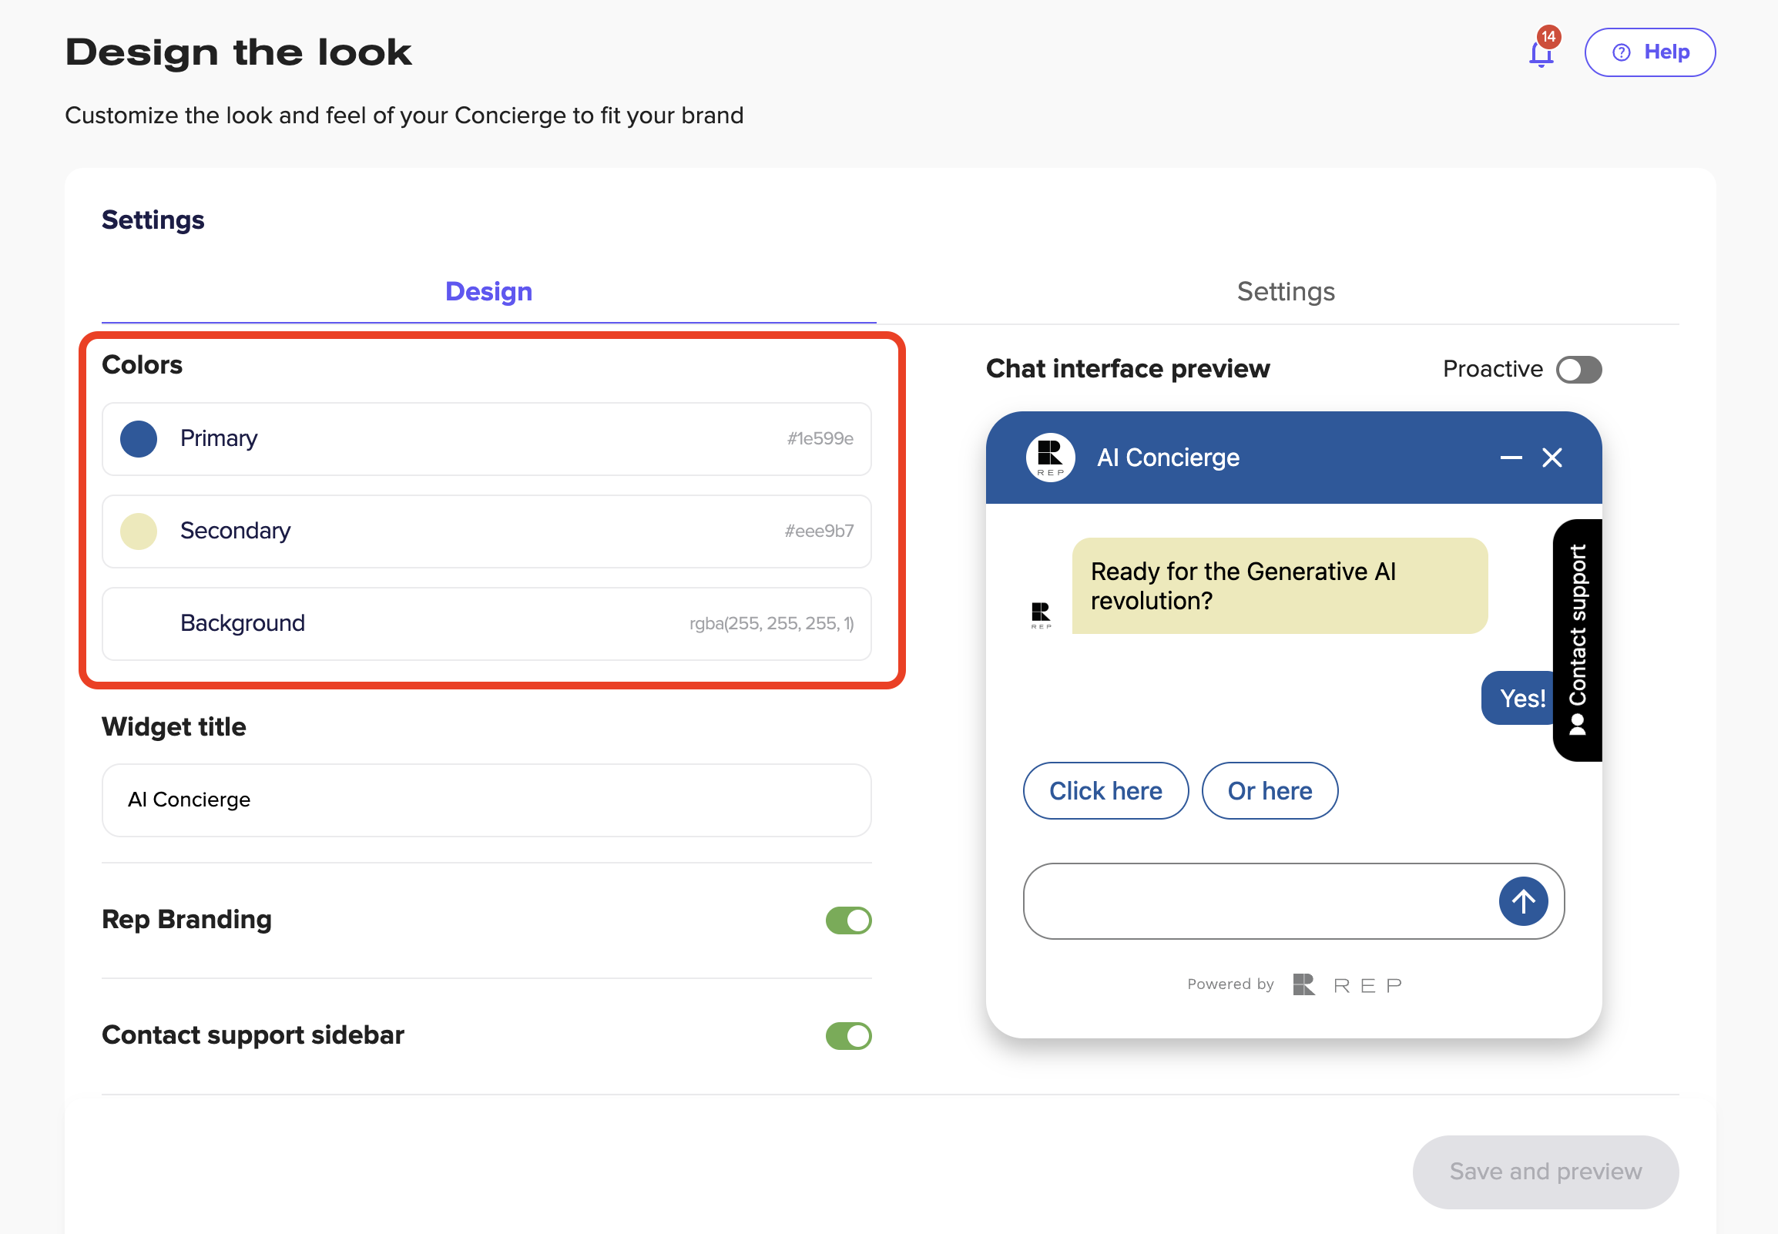Switch to the Settings tab
Image resolution: width=1778 pixels, height=1234 pixels.
click(x=1285, y=291)
